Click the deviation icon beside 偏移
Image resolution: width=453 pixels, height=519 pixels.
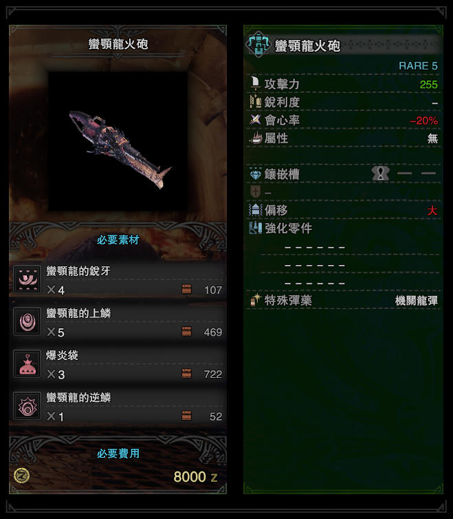point(255,209)
